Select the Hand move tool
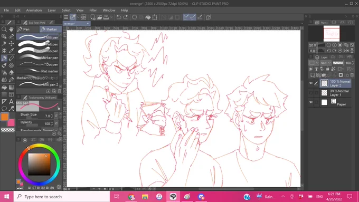 tap(11, 30)
